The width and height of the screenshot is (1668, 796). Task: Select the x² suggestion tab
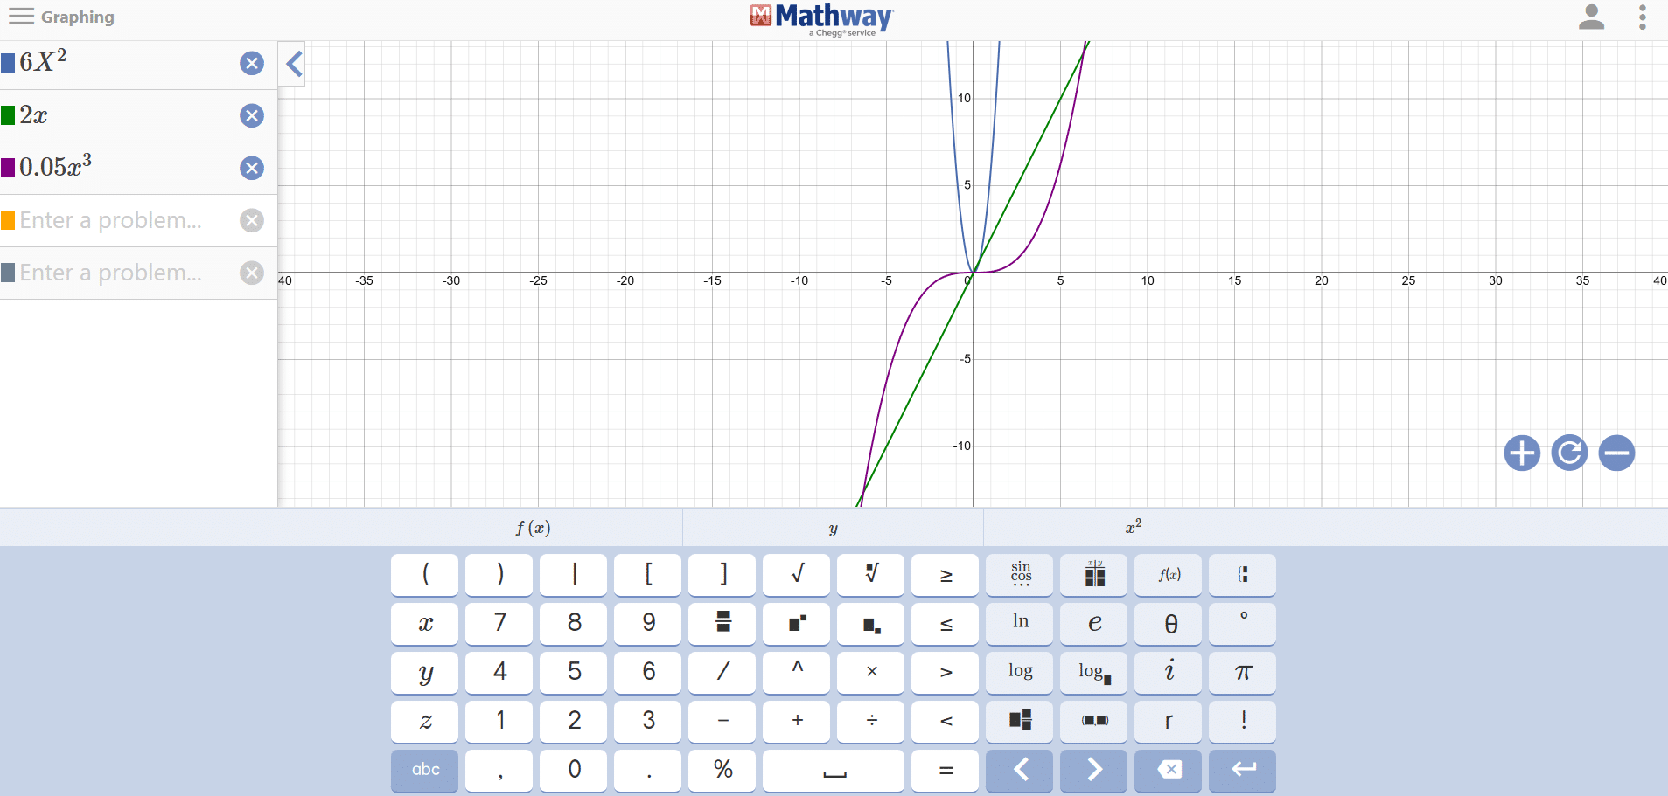pyautogui.click(x=1134, y=528)
